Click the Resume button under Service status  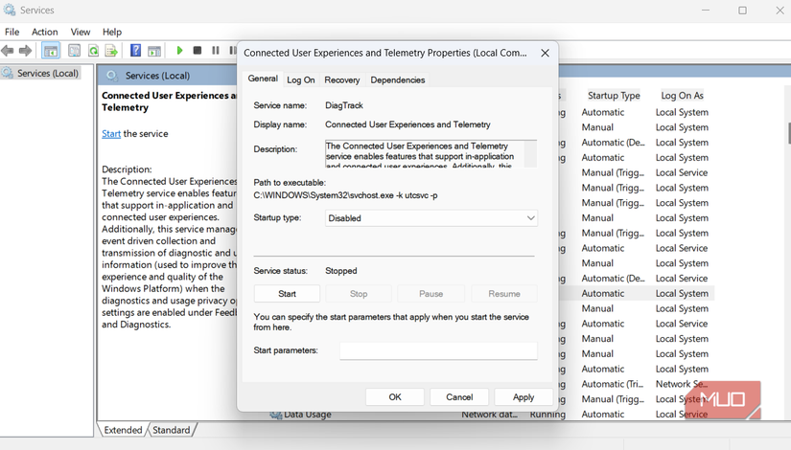504,294
